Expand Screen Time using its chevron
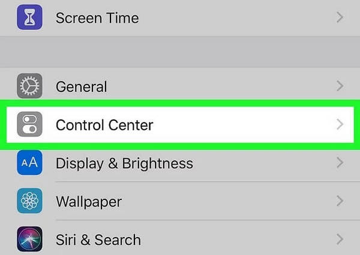Screen dimensions: 360x255 pos(340,17)
